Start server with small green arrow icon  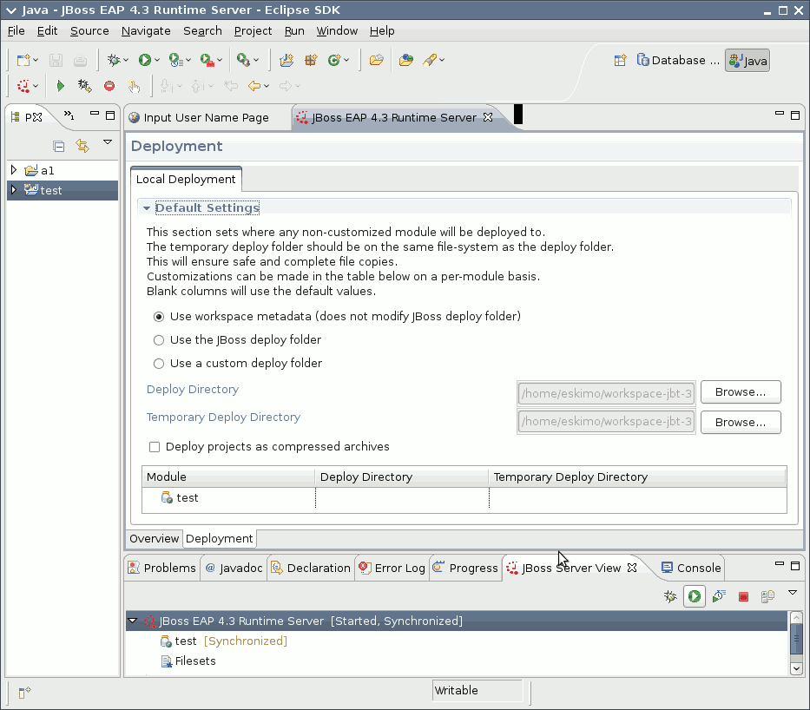pos(61,86)
